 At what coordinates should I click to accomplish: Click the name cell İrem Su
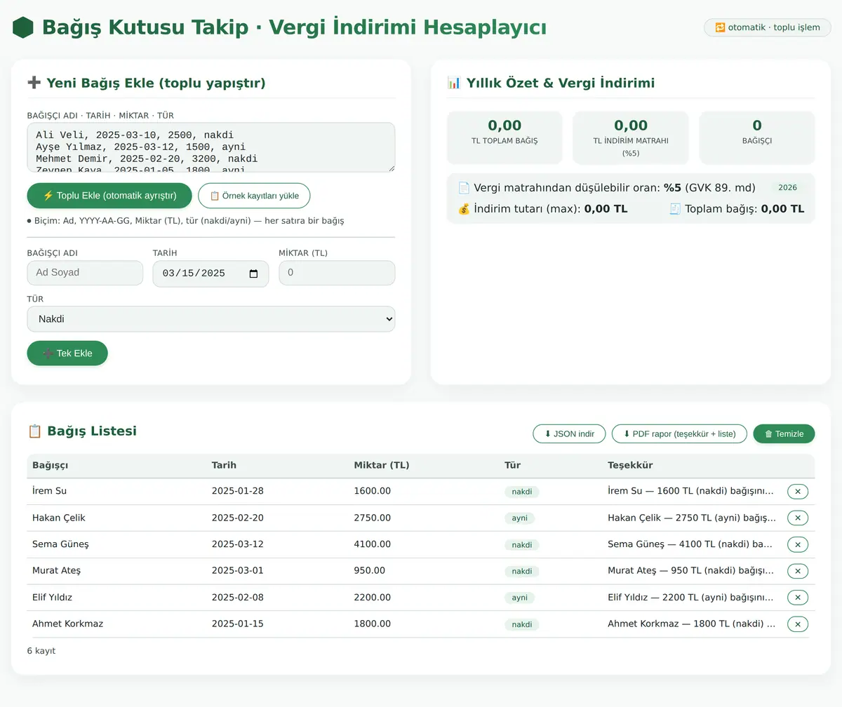49,491
